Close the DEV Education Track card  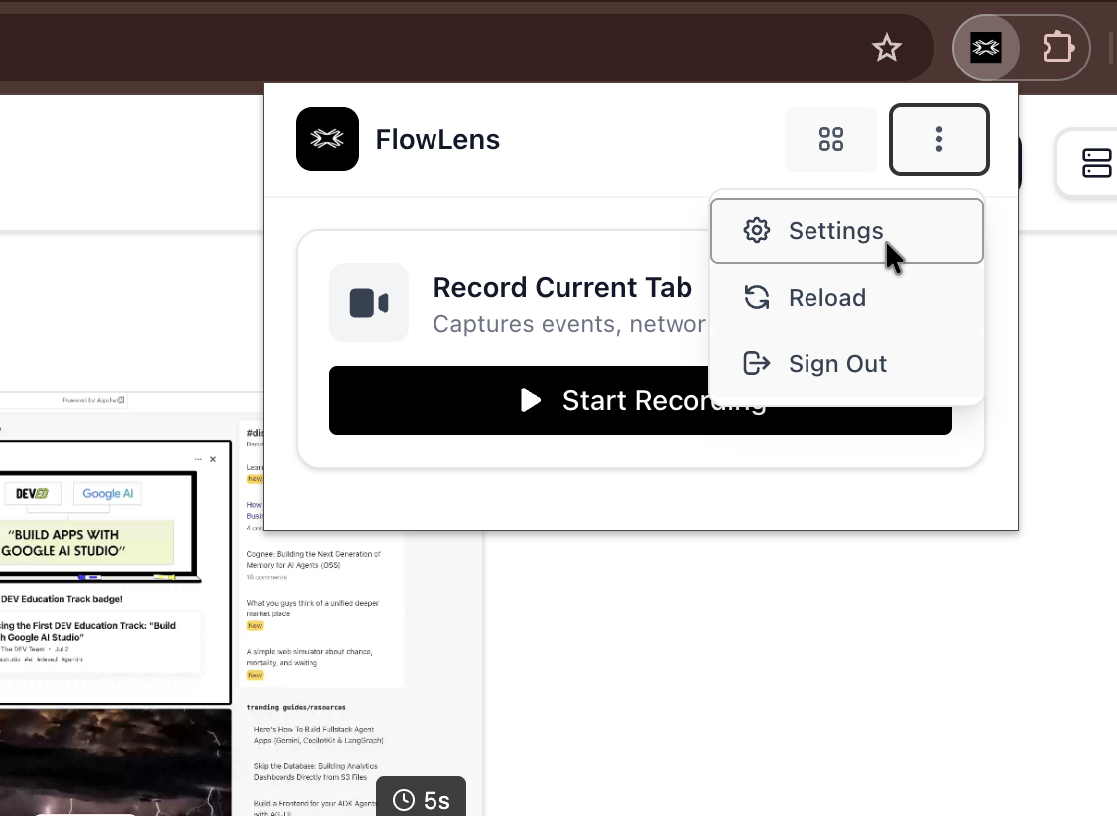coord(213,459)
